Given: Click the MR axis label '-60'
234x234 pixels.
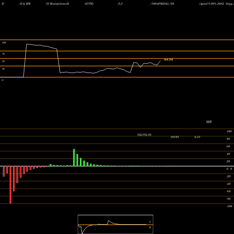Looking at the screenshot, I should click(x=228, y=191).
